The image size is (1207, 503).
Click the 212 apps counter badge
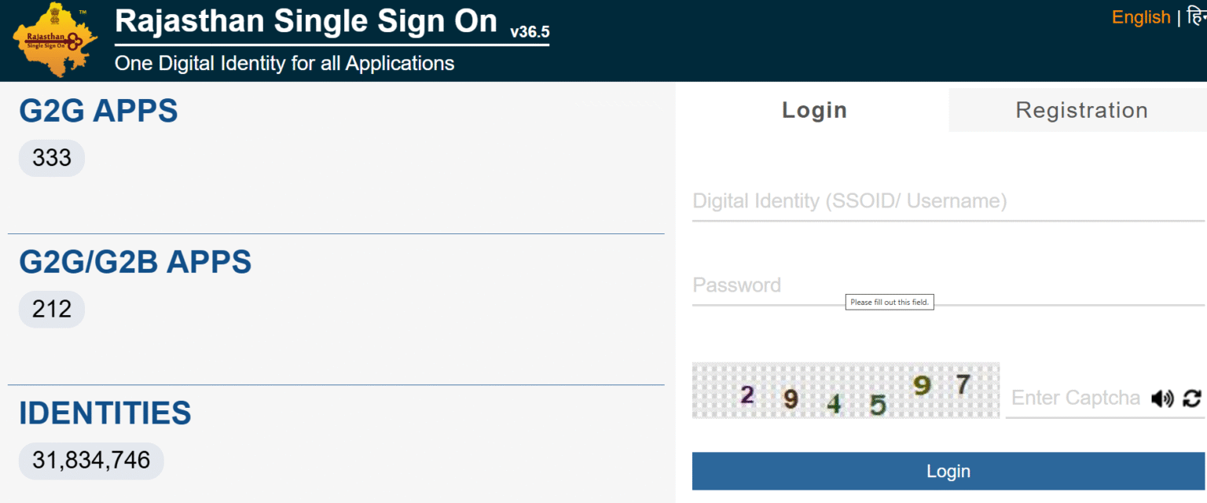tap(51, 309)
